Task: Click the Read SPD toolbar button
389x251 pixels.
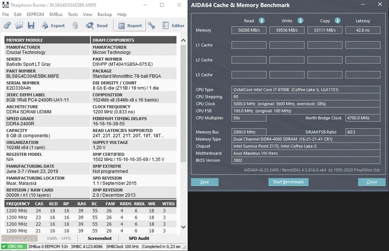Action: (97, 25)
